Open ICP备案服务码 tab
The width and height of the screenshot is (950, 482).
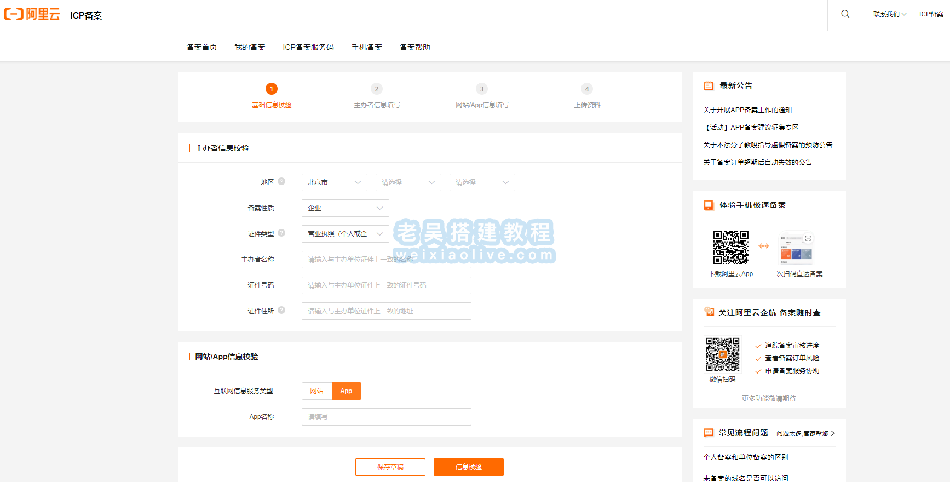308,47
